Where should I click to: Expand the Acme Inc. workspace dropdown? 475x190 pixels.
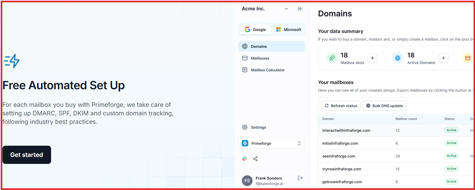(286, 9)
